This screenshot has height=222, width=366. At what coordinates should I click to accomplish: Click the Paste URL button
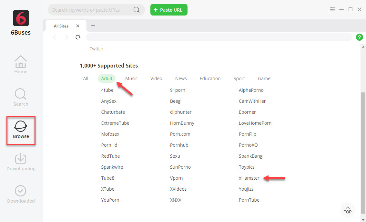(x=169, y=10)
